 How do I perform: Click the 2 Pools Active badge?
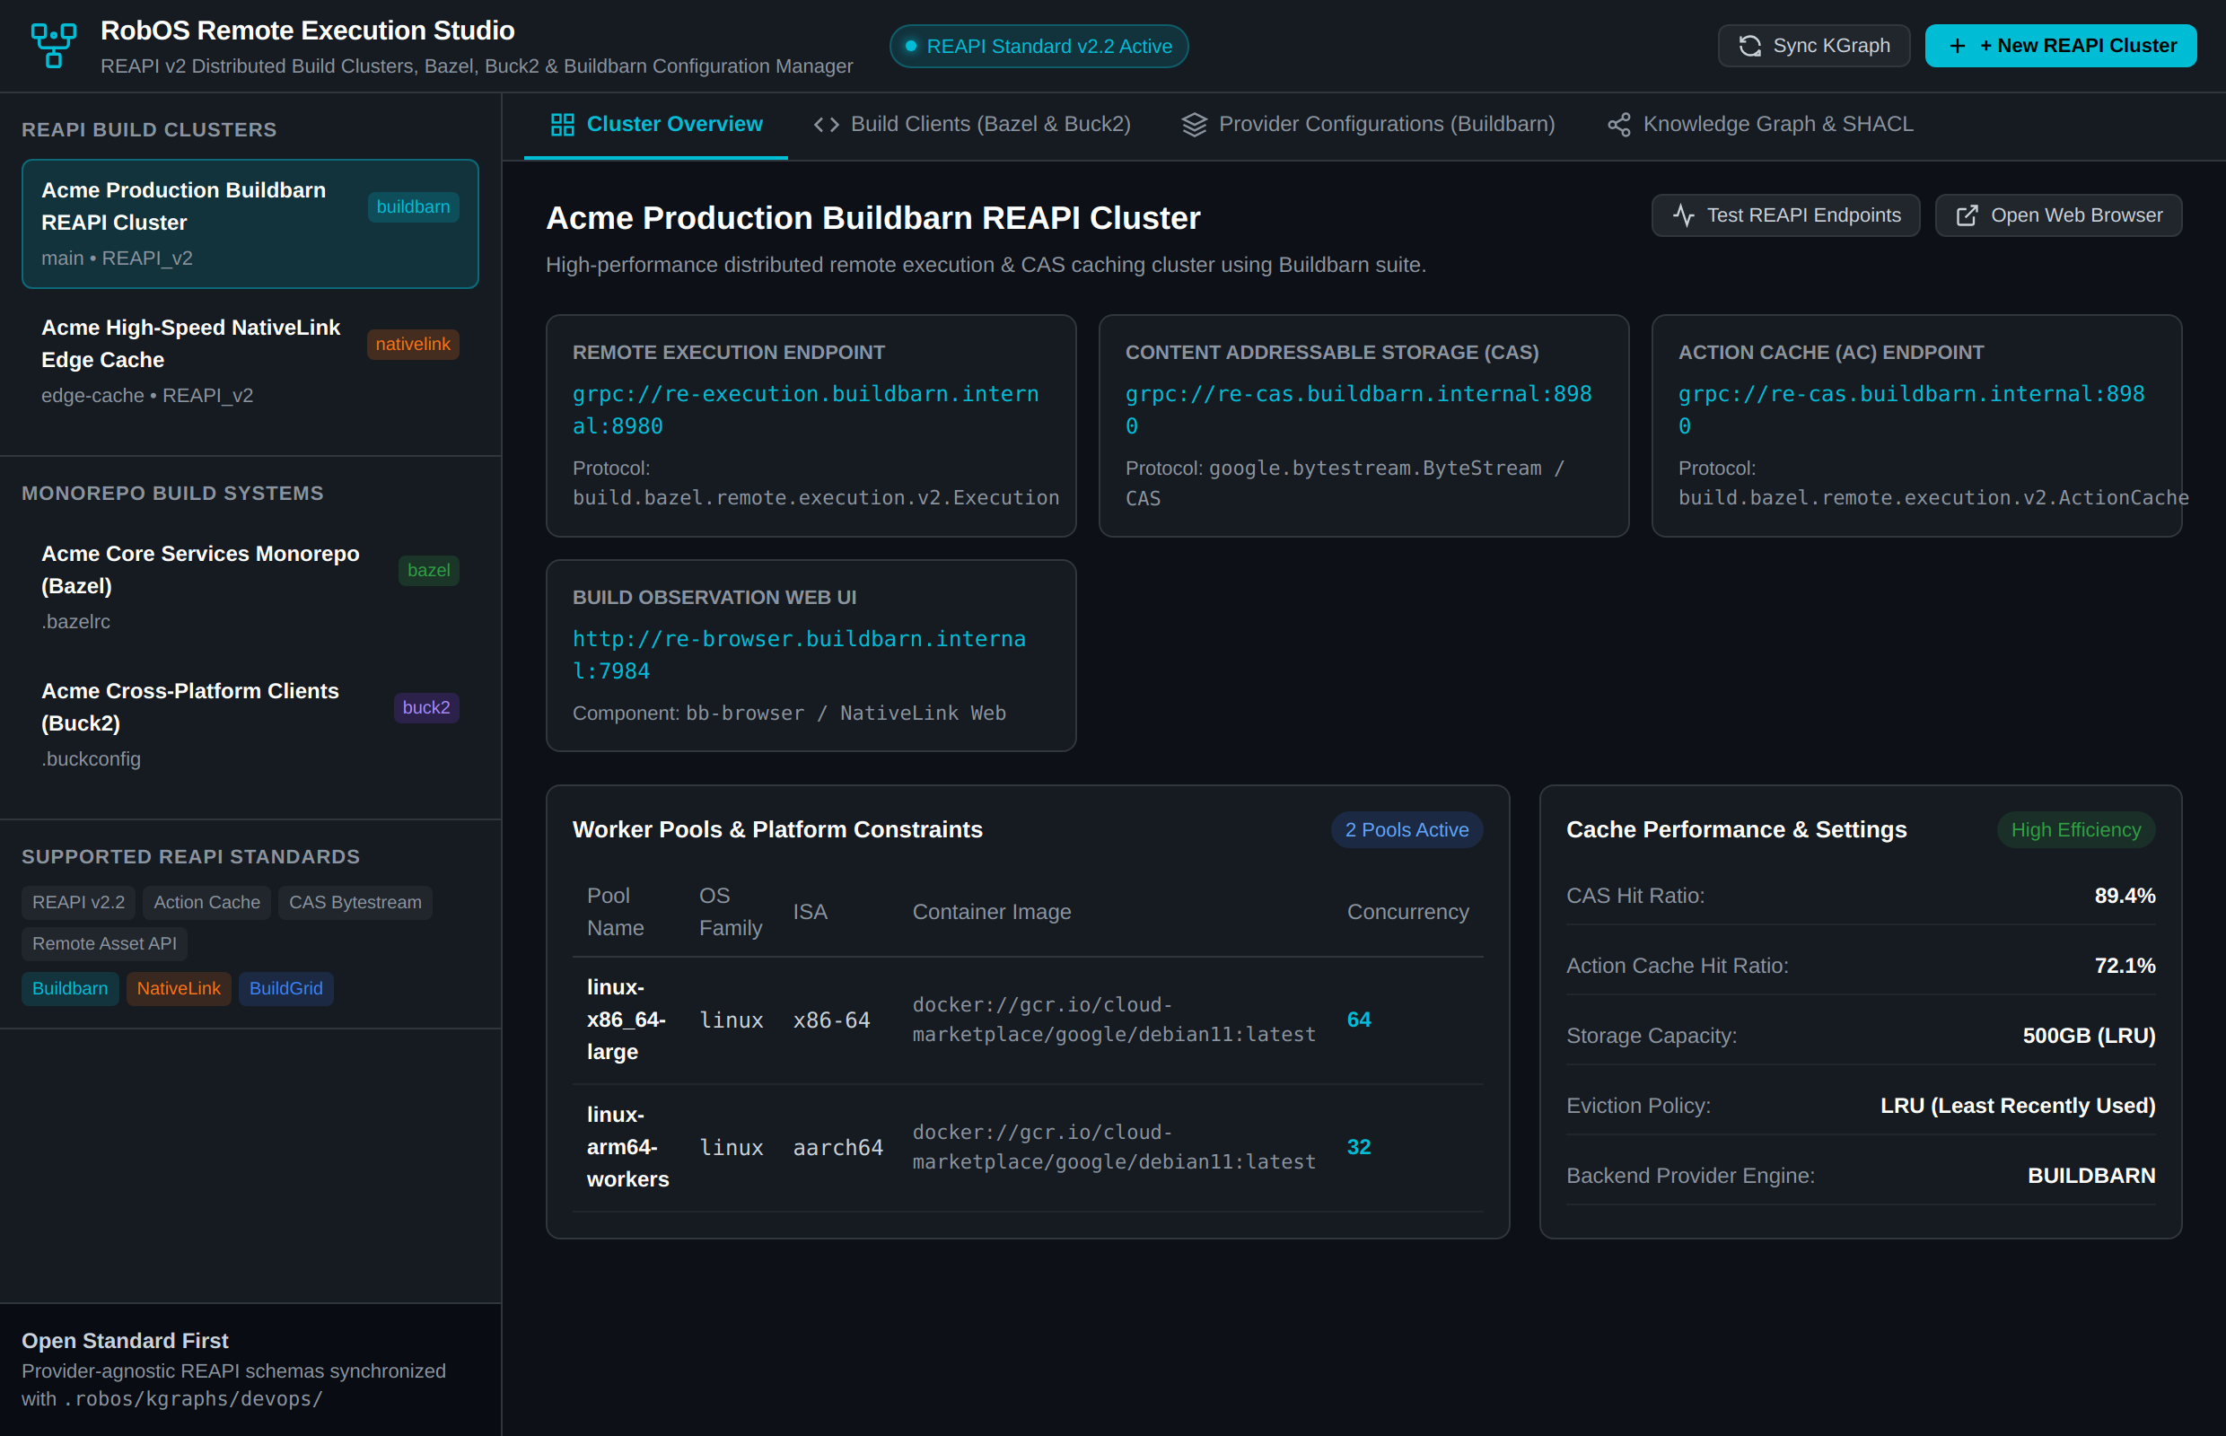(1407, 830)
